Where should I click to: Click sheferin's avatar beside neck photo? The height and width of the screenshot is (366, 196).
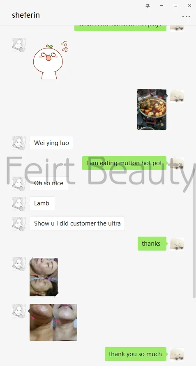coord(18,311)
